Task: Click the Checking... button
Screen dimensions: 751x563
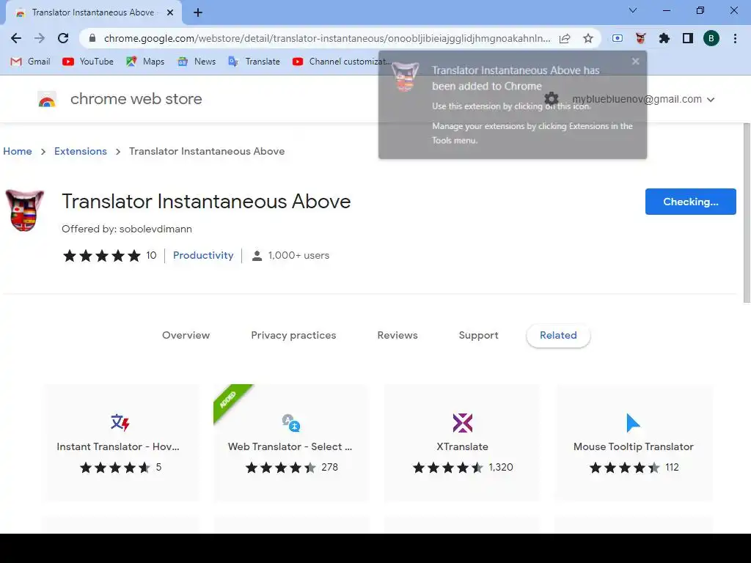Action: 690,202
